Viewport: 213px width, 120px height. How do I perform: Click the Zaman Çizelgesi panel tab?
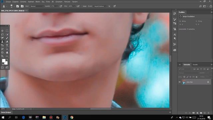click(6, 112)
